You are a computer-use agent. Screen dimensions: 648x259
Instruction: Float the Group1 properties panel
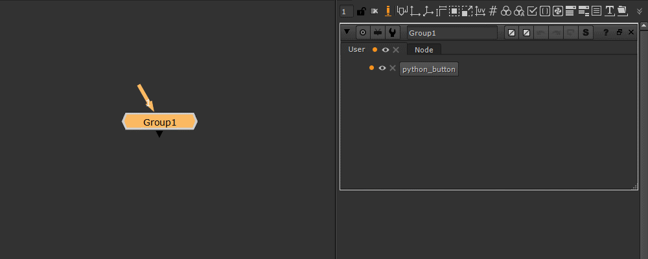click(619, 32)
